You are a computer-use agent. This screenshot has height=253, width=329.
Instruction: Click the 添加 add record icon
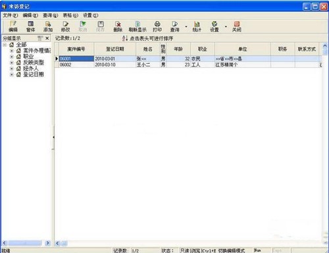48,26
